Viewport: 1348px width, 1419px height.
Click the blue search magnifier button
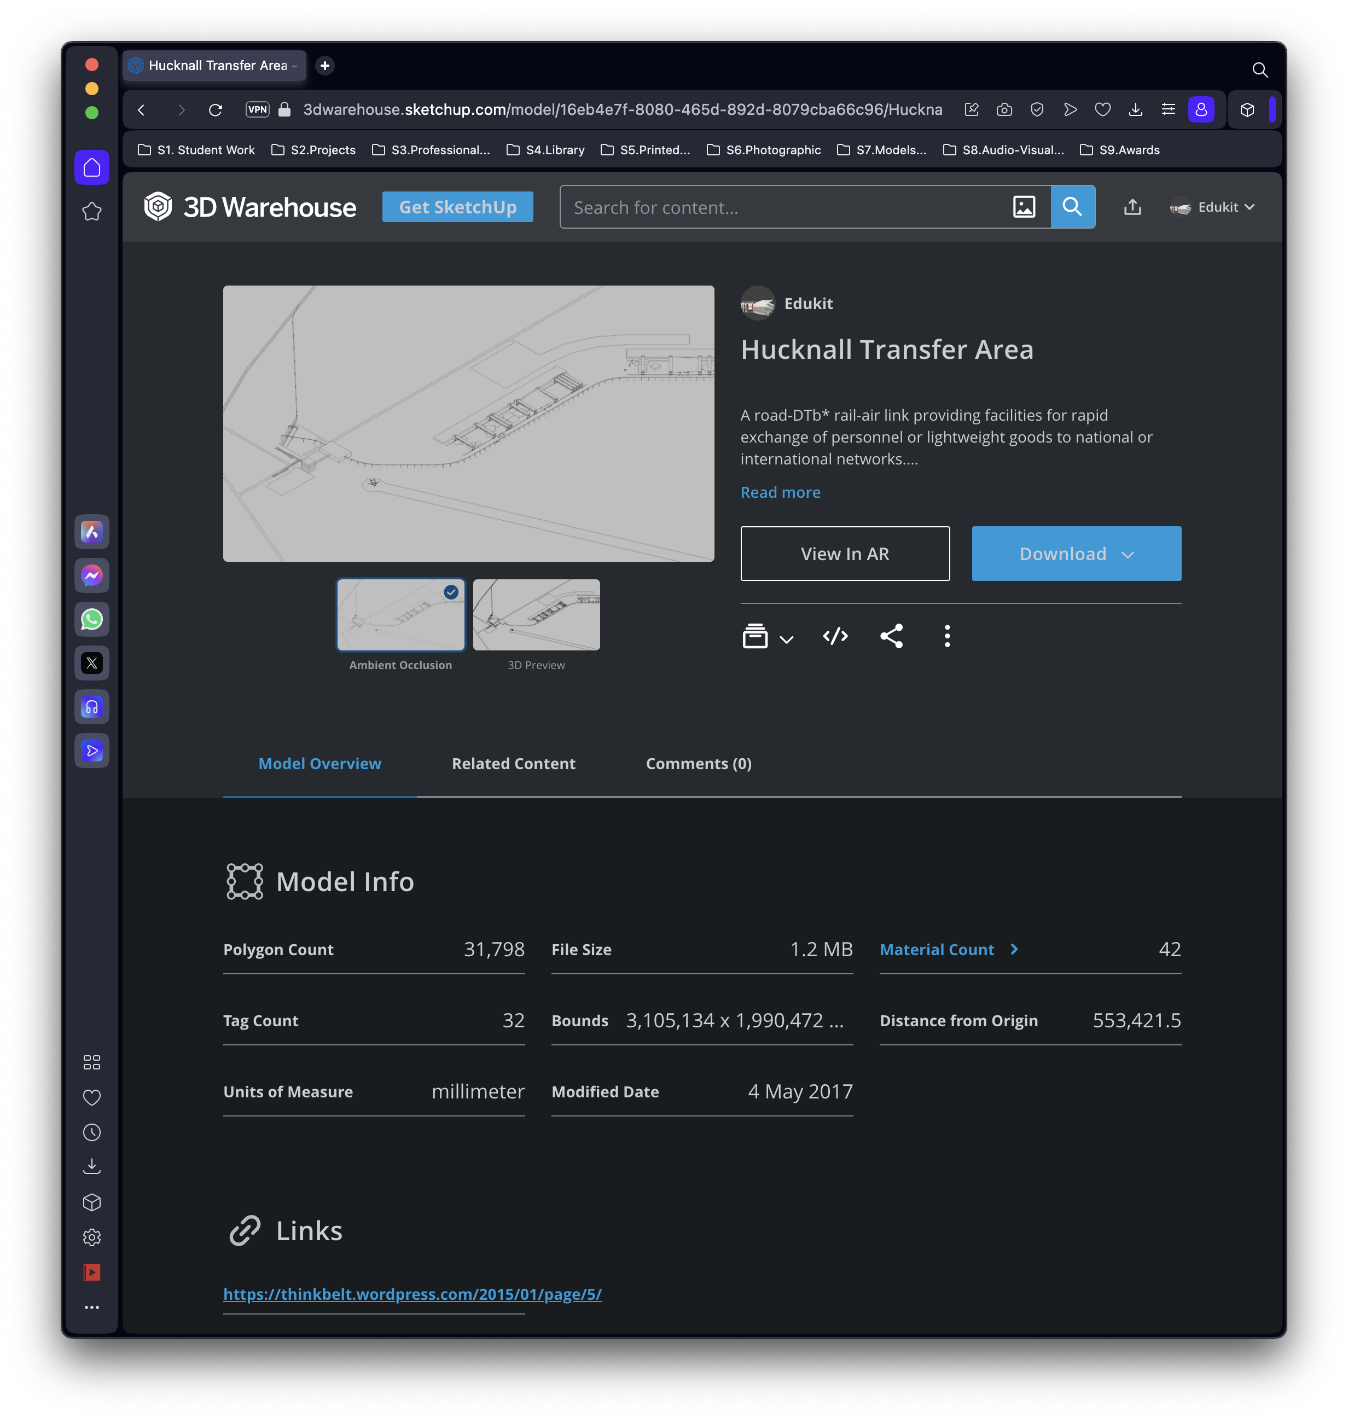click(x=1072, y=207)
